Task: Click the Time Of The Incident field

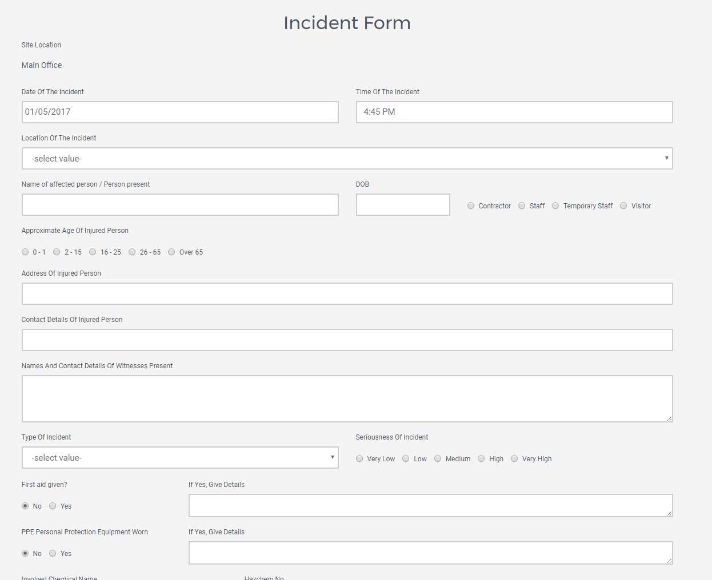Action: (514, 112)
